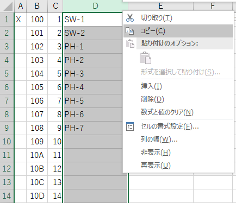This screenshot has height=203, width=236.
Task: Select row 8 header
Action: pyautogui.click(x=7, y=115)
